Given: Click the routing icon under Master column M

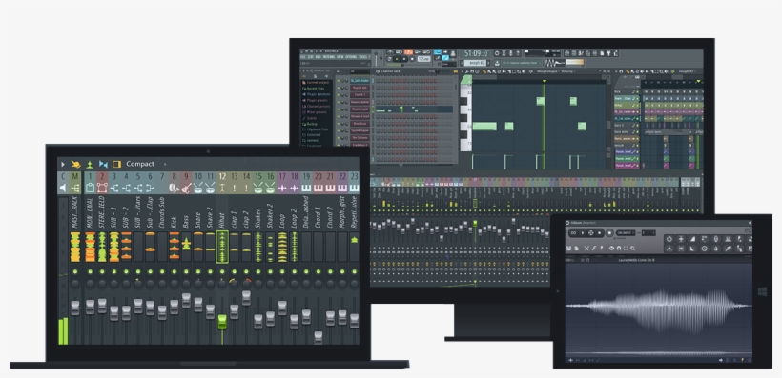Looking at the screenshot, I should pyautogui.click(x=75, y=188).
